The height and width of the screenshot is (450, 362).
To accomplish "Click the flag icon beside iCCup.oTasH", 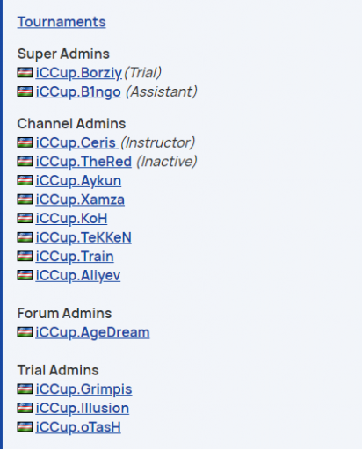I will (x=25, y=427).
